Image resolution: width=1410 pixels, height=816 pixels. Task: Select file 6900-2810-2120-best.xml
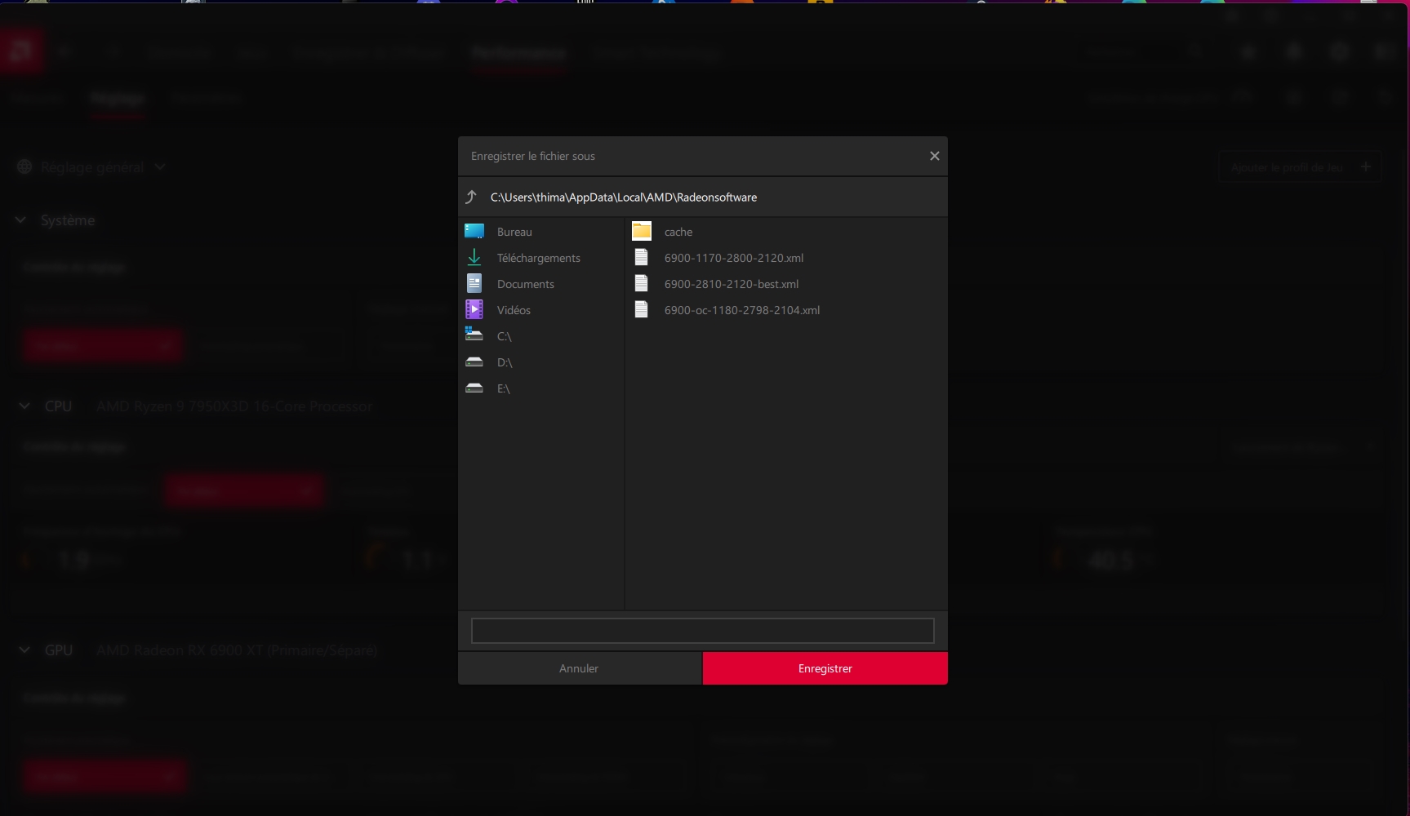[731, 284]
